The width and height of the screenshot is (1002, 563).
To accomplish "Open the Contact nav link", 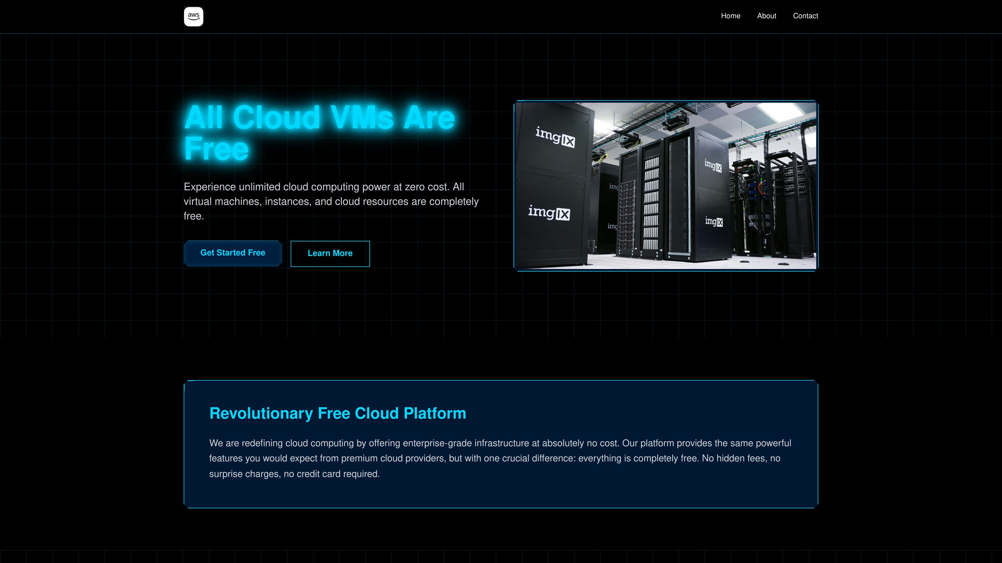I will [x=805, y=16].
